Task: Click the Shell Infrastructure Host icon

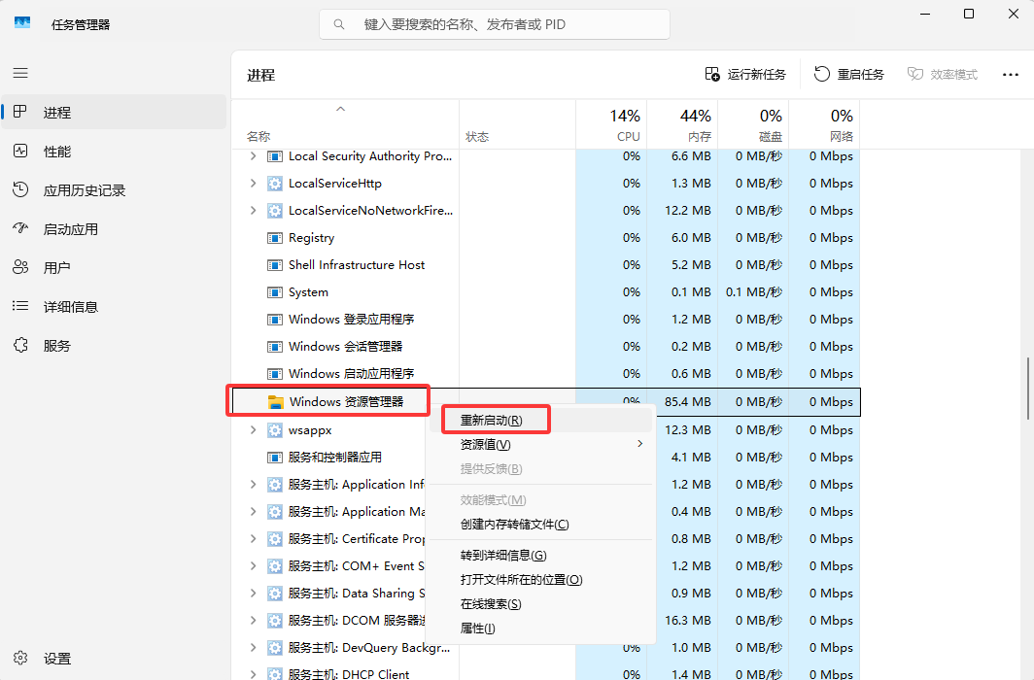Action: click(274, 265)
